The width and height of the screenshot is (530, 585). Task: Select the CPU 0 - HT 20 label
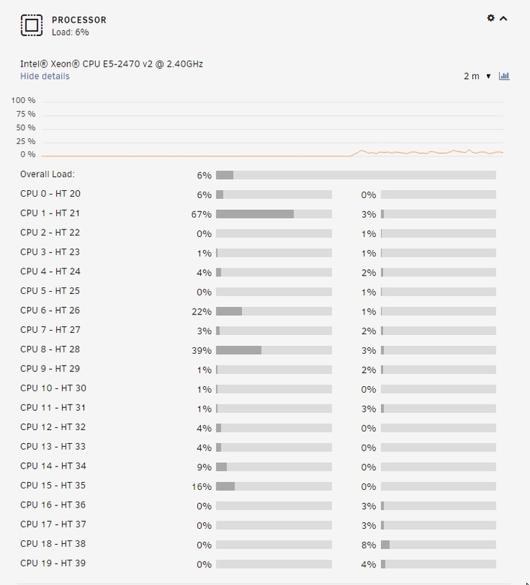[x=50, y=194]
